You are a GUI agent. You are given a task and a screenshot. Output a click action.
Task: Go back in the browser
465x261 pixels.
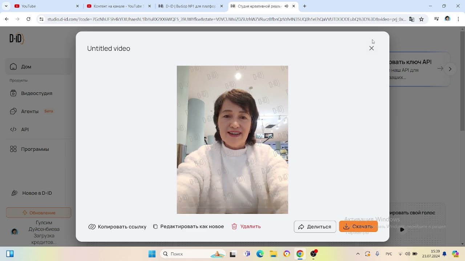click(7, 19)
